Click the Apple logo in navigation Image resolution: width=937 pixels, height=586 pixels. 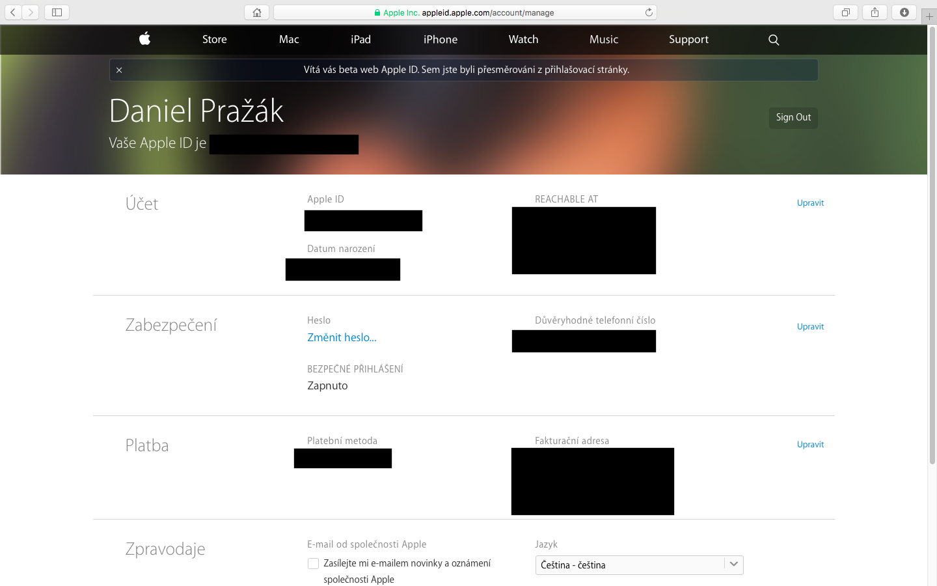tap(144, 39)
